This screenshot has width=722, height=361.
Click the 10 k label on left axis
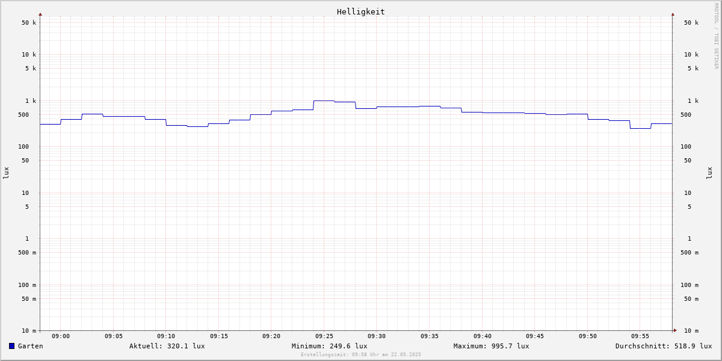pos(29,55)
